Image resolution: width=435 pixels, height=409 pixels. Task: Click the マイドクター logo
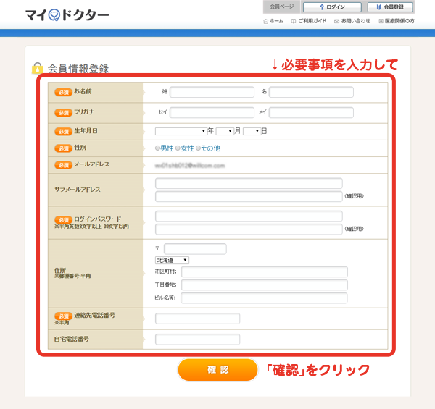pyautogui.click(x=67, y=15)
